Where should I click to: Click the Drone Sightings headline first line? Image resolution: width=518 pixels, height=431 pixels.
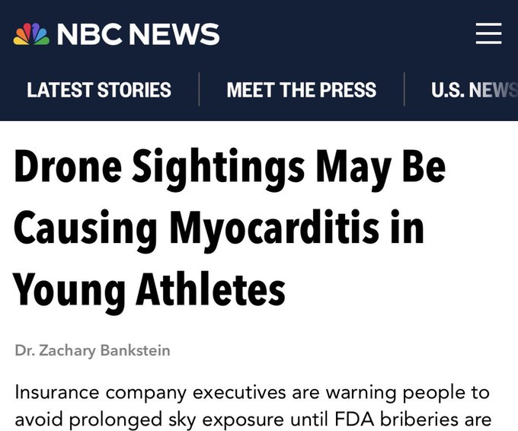[230, 168]
